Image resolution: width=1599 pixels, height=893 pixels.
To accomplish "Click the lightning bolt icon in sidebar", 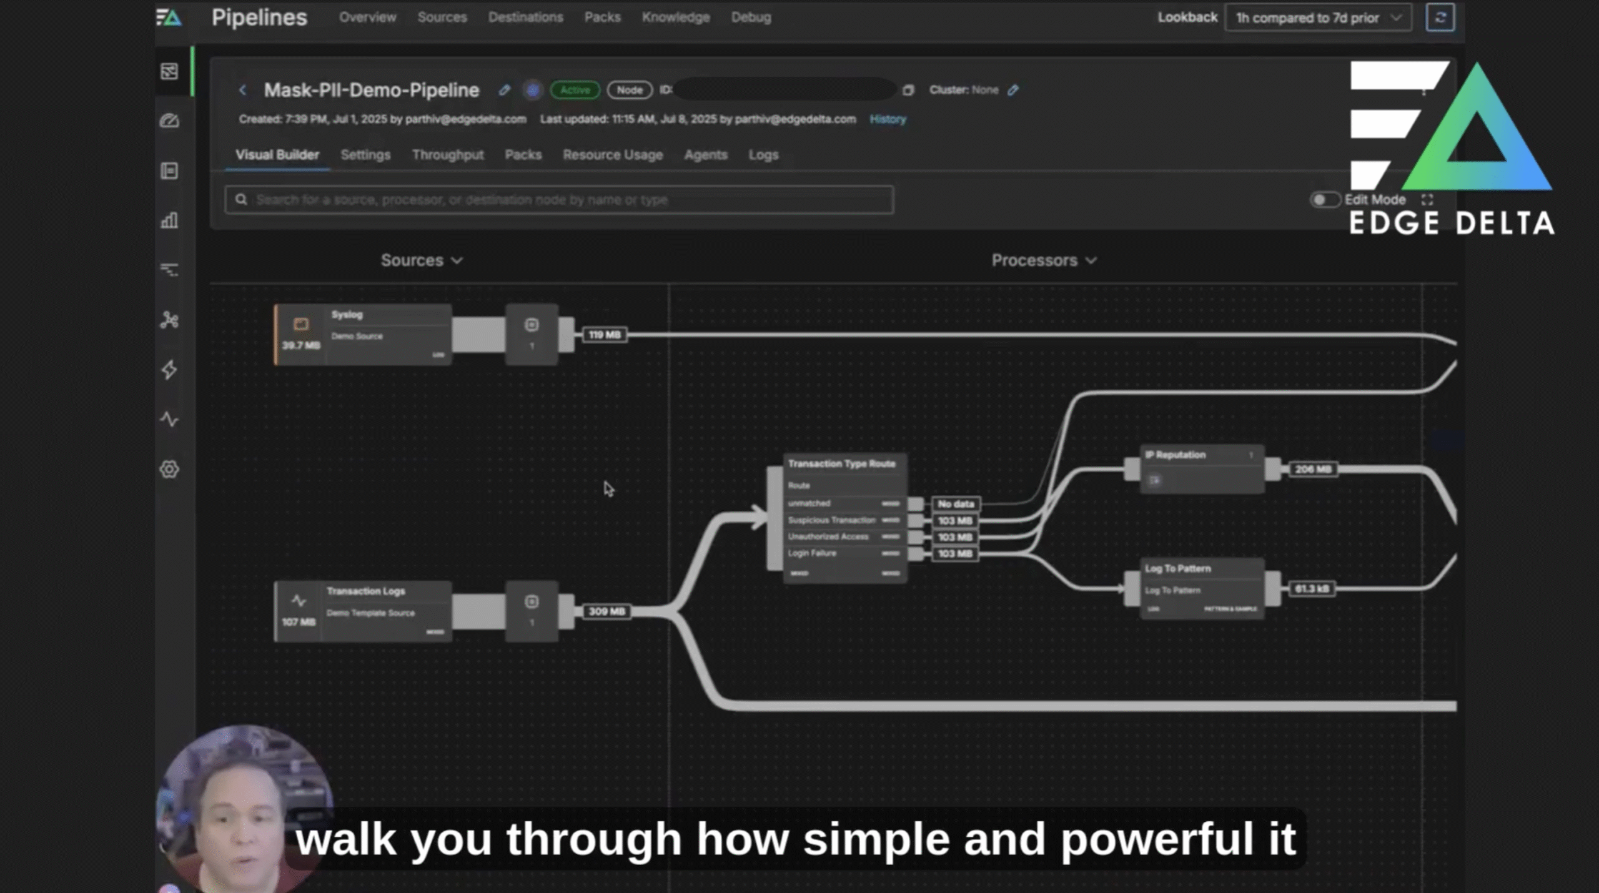I will (x=169, y=370).
